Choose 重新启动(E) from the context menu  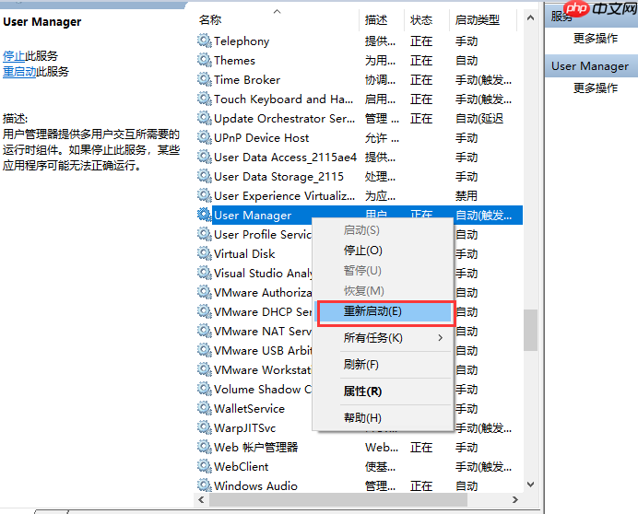[x=372, y=311]
